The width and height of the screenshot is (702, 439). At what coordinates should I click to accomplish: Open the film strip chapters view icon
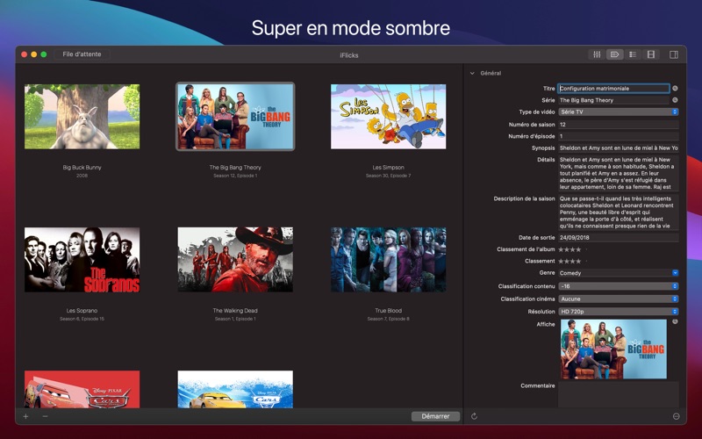point(651,54)
